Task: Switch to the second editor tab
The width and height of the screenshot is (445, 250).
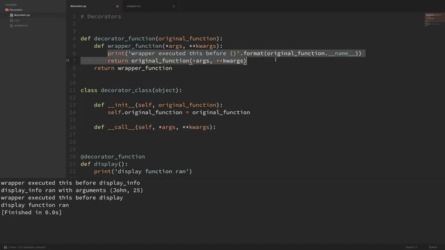Action: [x=133, y=6]
